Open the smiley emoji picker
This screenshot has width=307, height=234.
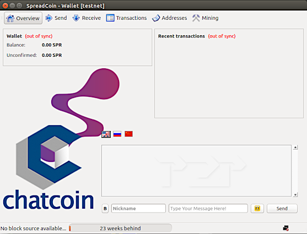tap(257, 208)
